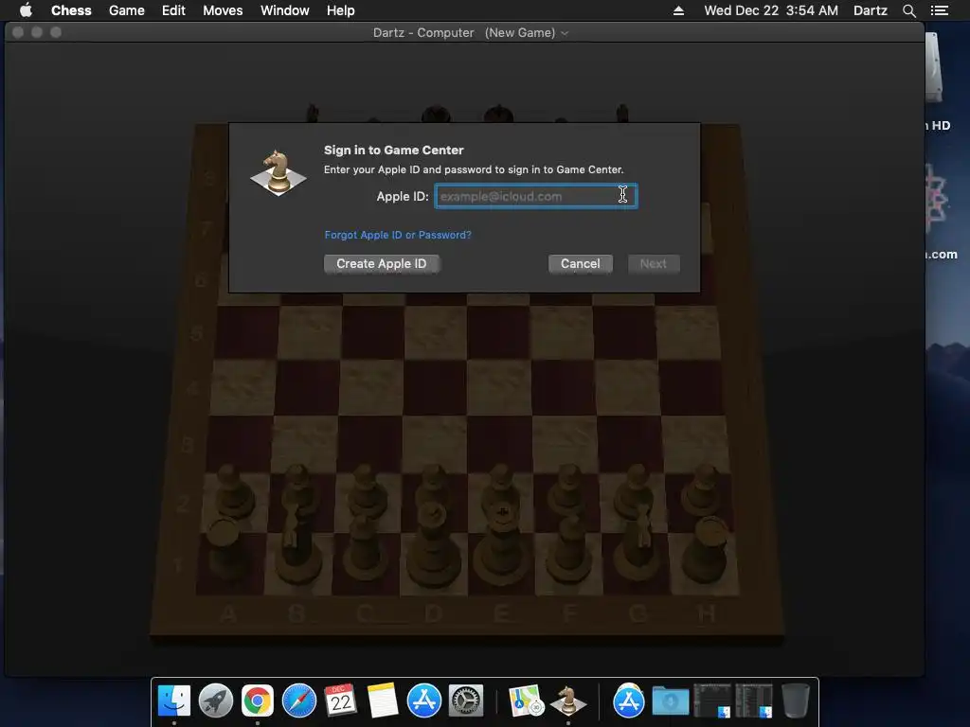Open the Window menu
The image size is (970, 727).
pyautogui.click(x=284, y=10)
